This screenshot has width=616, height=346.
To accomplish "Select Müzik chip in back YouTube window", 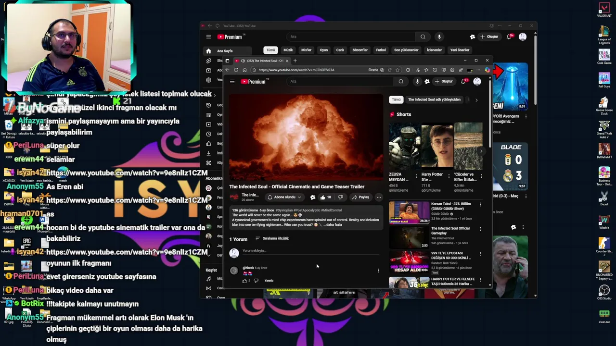I will 288,50.
